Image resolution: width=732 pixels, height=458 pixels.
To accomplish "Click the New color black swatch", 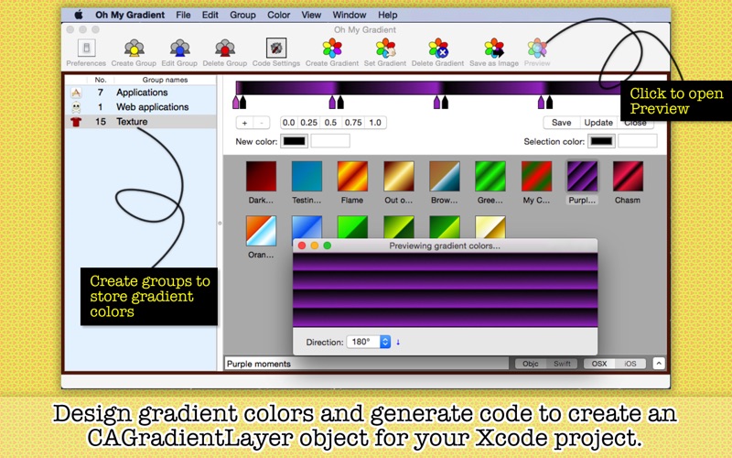I will click(294, 141).
